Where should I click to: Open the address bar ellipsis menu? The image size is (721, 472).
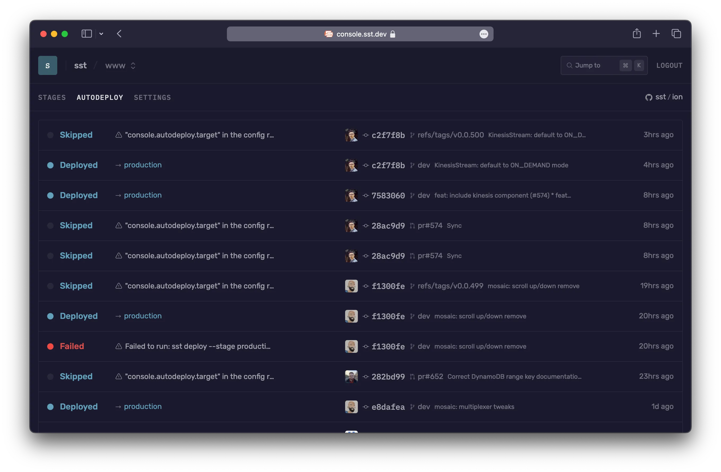tap(484, 34)
